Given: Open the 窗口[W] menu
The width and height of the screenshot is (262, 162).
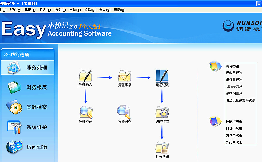Looking at the screenshot, I should click(105, 10).
